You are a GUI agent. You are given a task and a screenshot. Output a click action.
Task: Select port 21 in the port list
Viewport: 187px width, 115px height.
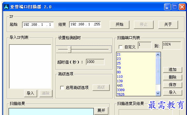pyautogui.click(x=136, y=54)
